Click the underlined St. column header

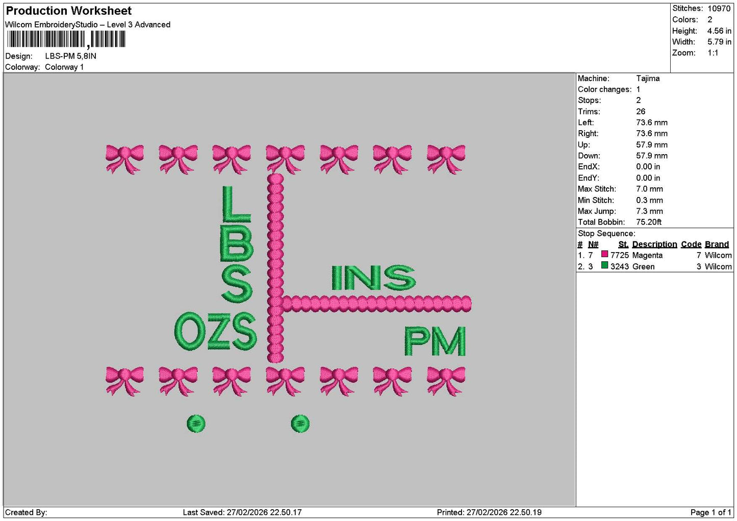point(623,244)
